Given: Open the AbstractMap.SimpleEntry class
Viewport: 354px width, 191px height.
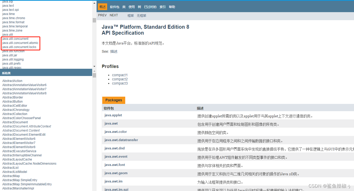Looking at the screenshot, I should click(x=20, y=180).
